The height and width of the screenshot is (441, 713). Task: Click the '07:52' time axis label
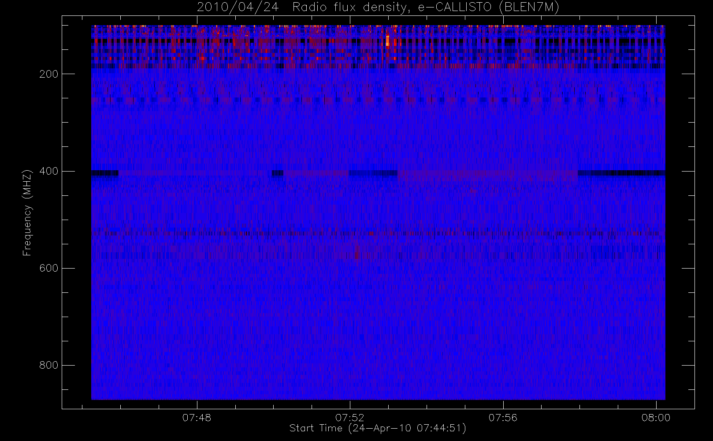(x=350, y=418)
